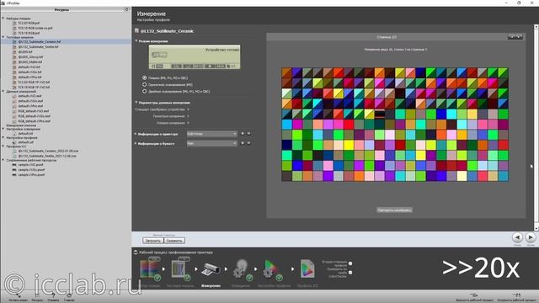539x303 pixels.
Task: Select @L132_Sublimate_Ceramic.txf in resources tree
Action: (40, 41)
